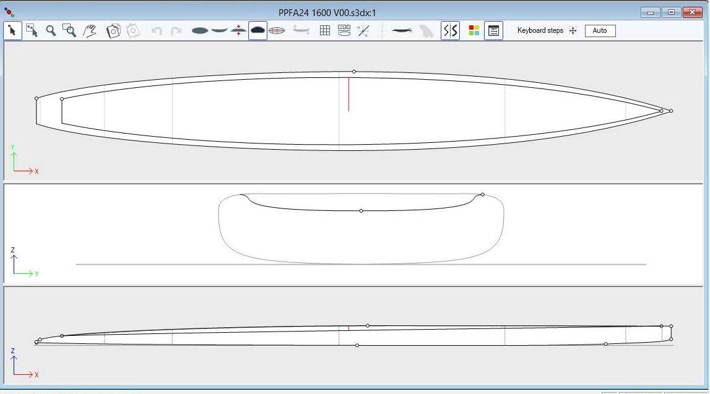Viewport: 710px width, 394px height.
Task: Open the thickness view with red arrows
Action: 238,30
